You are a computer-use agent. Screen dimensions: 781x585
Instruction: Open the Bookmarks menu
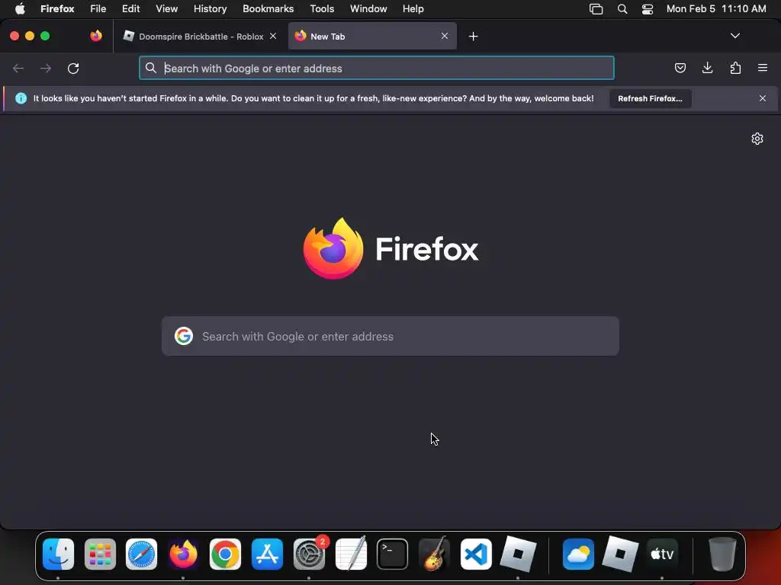click(268, 9)
